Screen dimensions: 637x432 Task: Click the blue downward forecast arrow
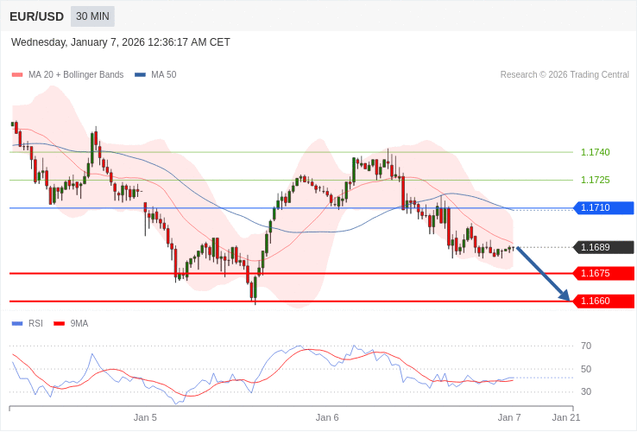point(543,274)
